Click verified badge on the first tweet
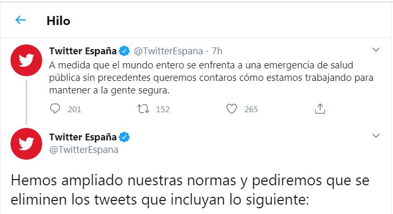The height and width of the screenshot is (214, 393). [x=125, y=51]
